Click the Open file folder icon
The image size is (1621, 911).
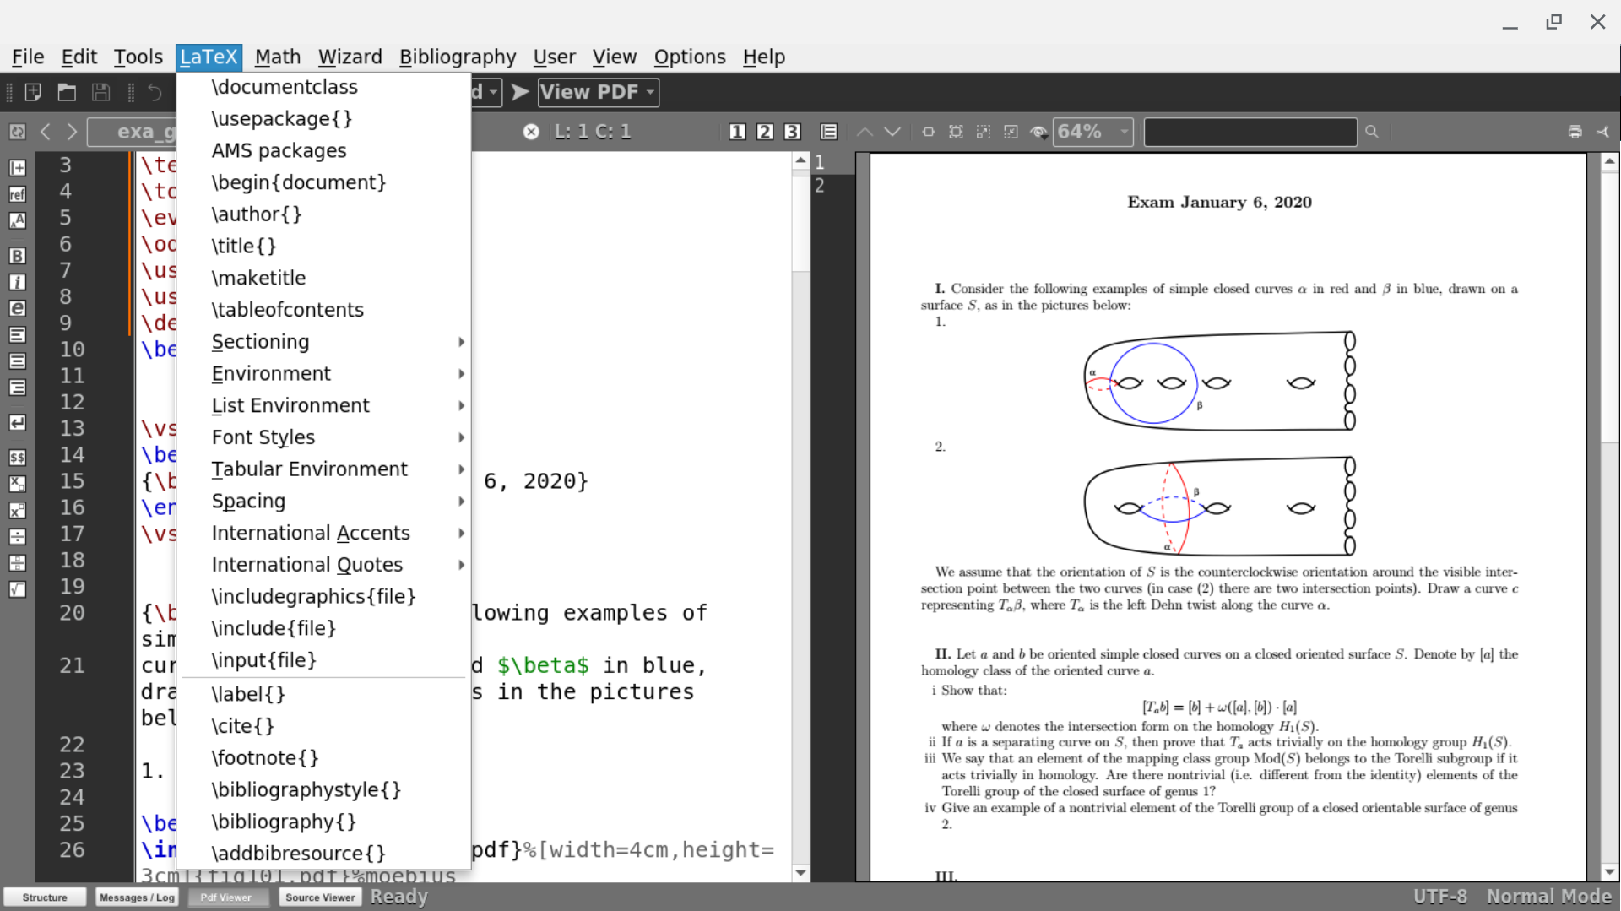pos(67,92)
